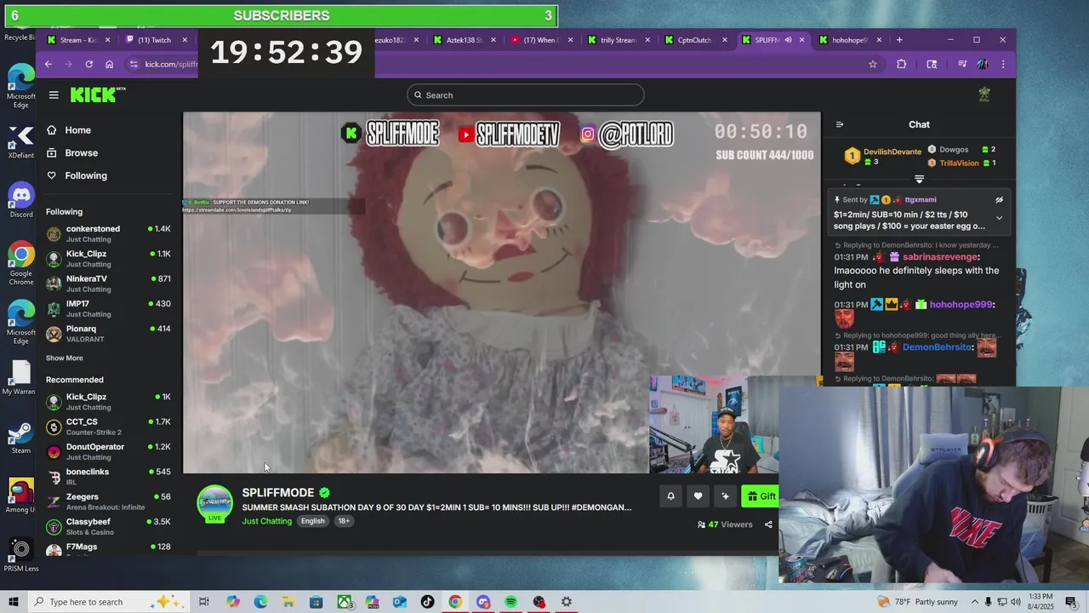Open Classybeef recommended channel
The width and height of the screenshot is (1089, 613).
click(x=108, y=526)
